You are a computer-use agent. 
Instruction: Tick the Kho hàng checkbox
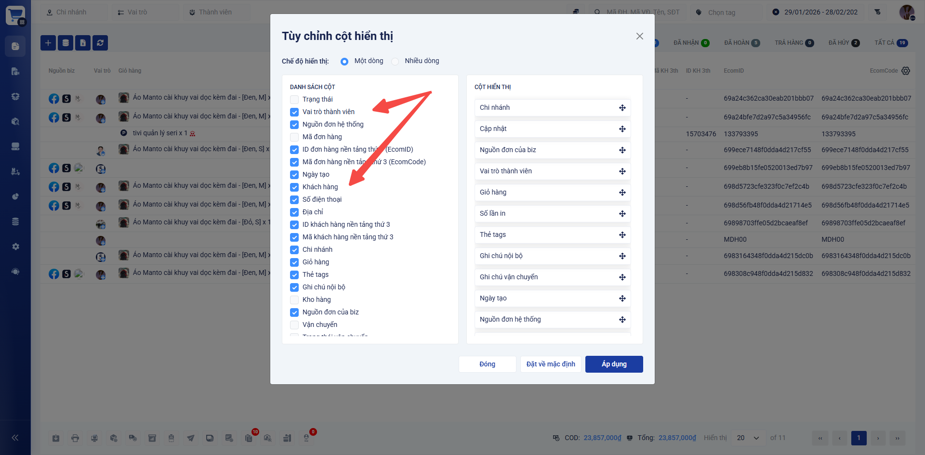coord(294,300)
